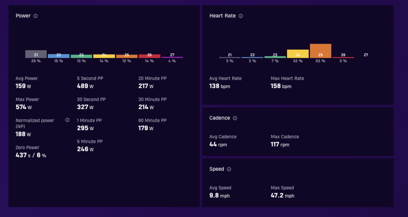Image resolution: width=408 pixels, height=217 pixels.
Task: Click the Max Power value 574 W
Action: click(x=24, y=107)
